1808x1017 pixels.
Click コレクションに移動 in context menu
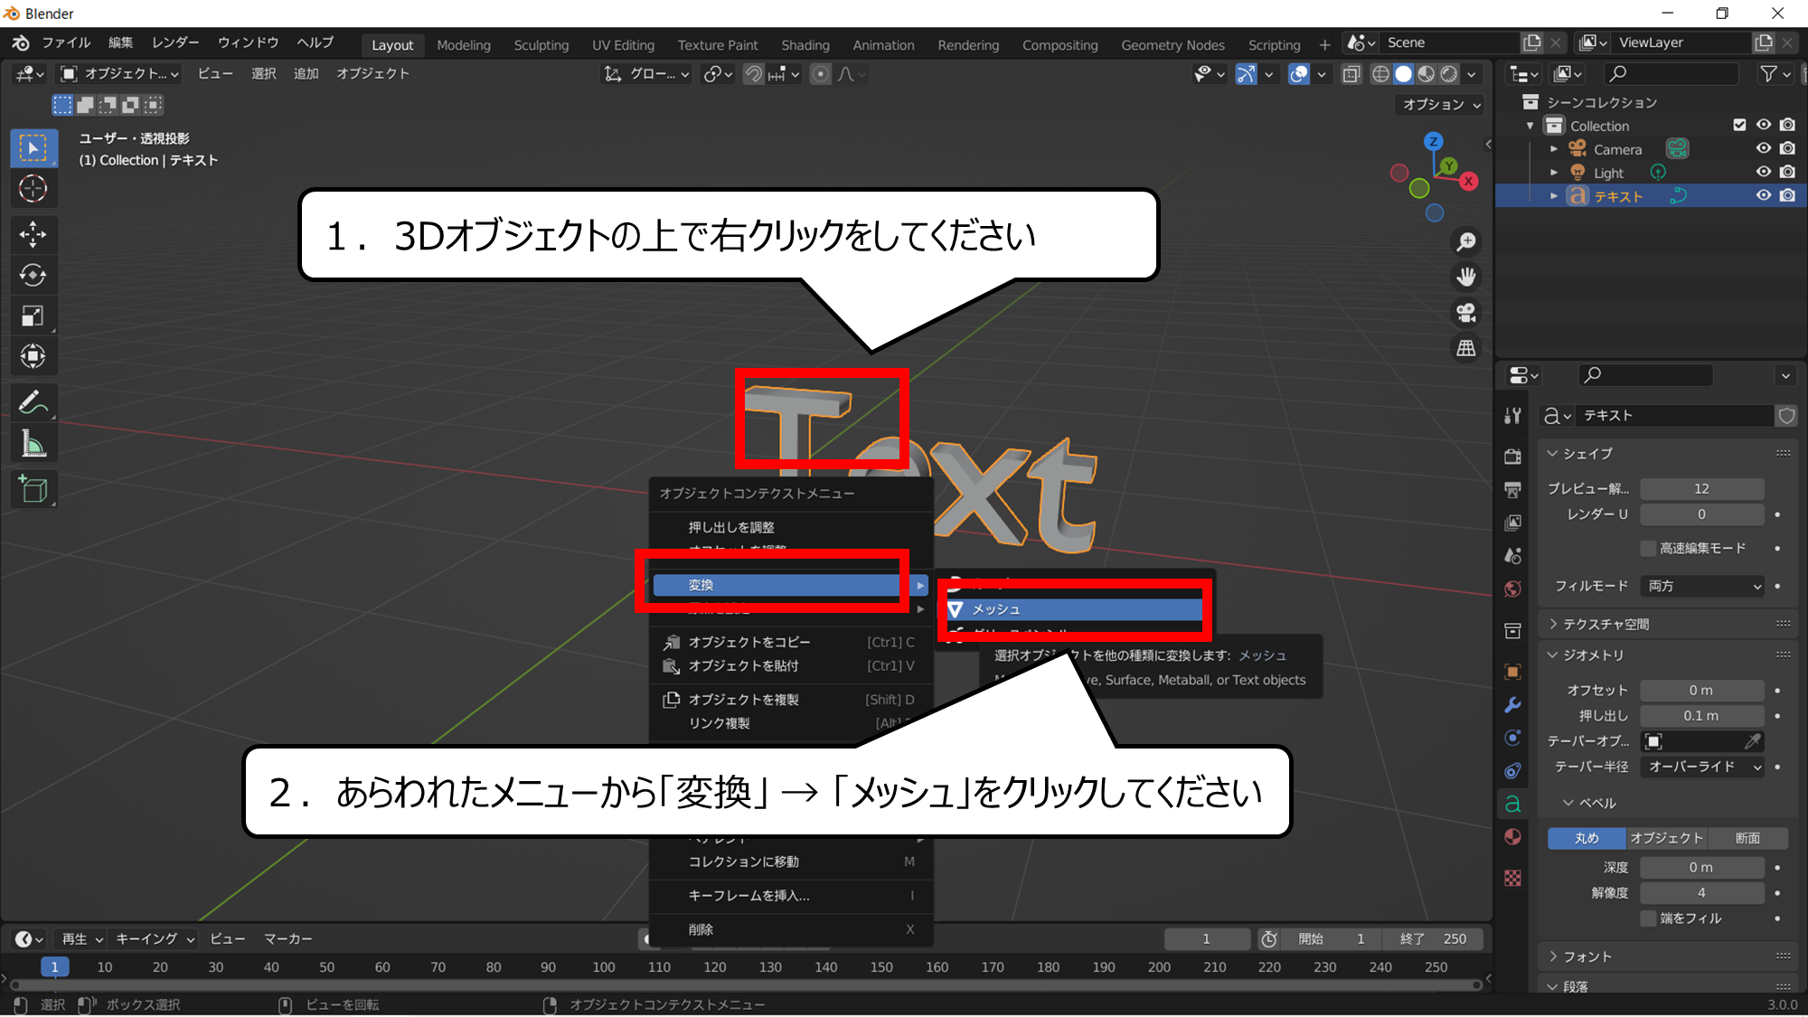coord(790,862)
